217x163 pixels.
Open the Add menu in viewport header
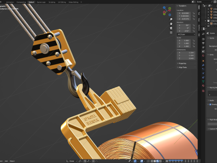(x=6, y=161)
